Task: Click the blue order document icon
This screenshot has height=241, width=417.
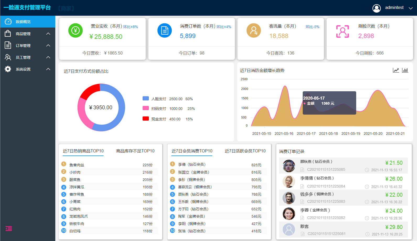Action: (165, 30)
